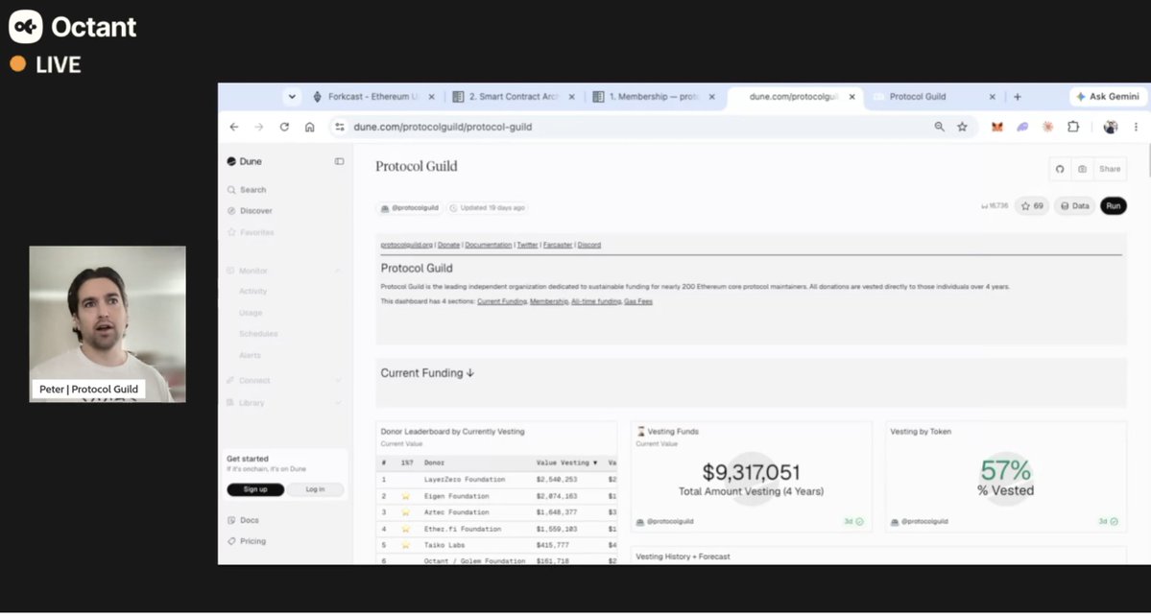Screen dimensions: 1151x616
Task: Jump to the All-time funding section link
Action: pos(596,301)
